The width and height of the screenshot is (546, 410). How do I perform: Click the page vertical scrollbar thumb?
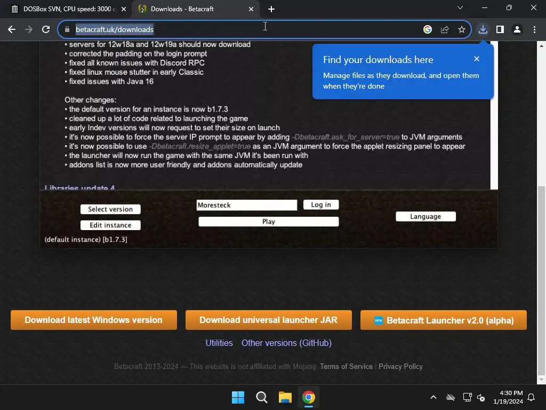point(541,280)
